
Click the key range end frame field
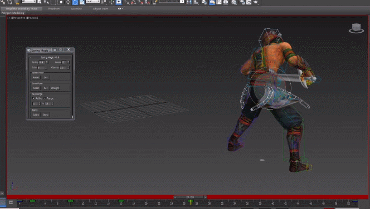48,103
